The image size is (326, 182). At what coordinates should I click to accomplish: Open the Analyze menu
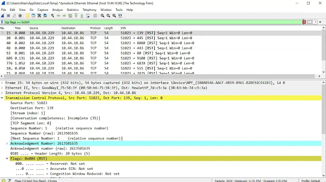pos(58,10)
